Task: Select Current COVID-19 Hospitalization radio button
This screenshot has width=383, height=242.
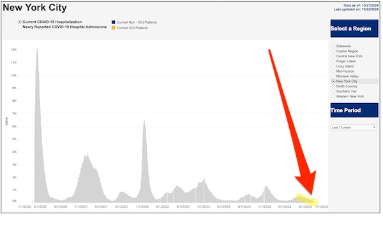Action: click(x=20, y=22)
